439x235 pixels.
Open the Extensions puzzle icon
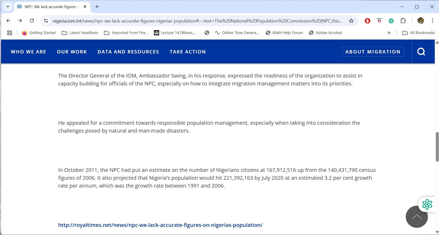(x=403, y=21)
